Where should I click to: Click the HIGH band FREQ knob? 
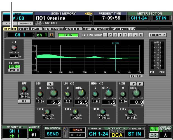point(130,112)
